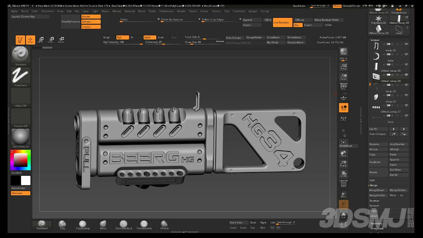
Task: Open the FreeHand stroke selector
Action: pos(20,77)
